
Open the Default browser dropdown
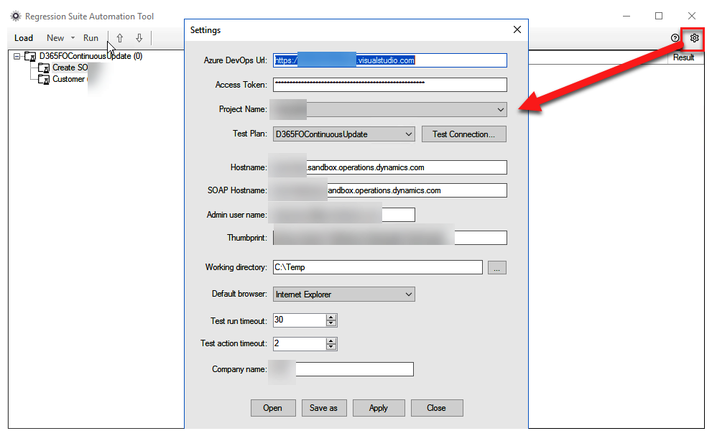click(408, 294)
